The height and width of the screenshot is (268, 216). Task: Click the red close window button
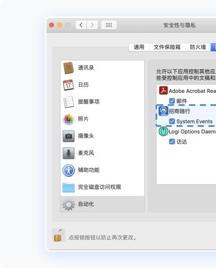[51, 25]
